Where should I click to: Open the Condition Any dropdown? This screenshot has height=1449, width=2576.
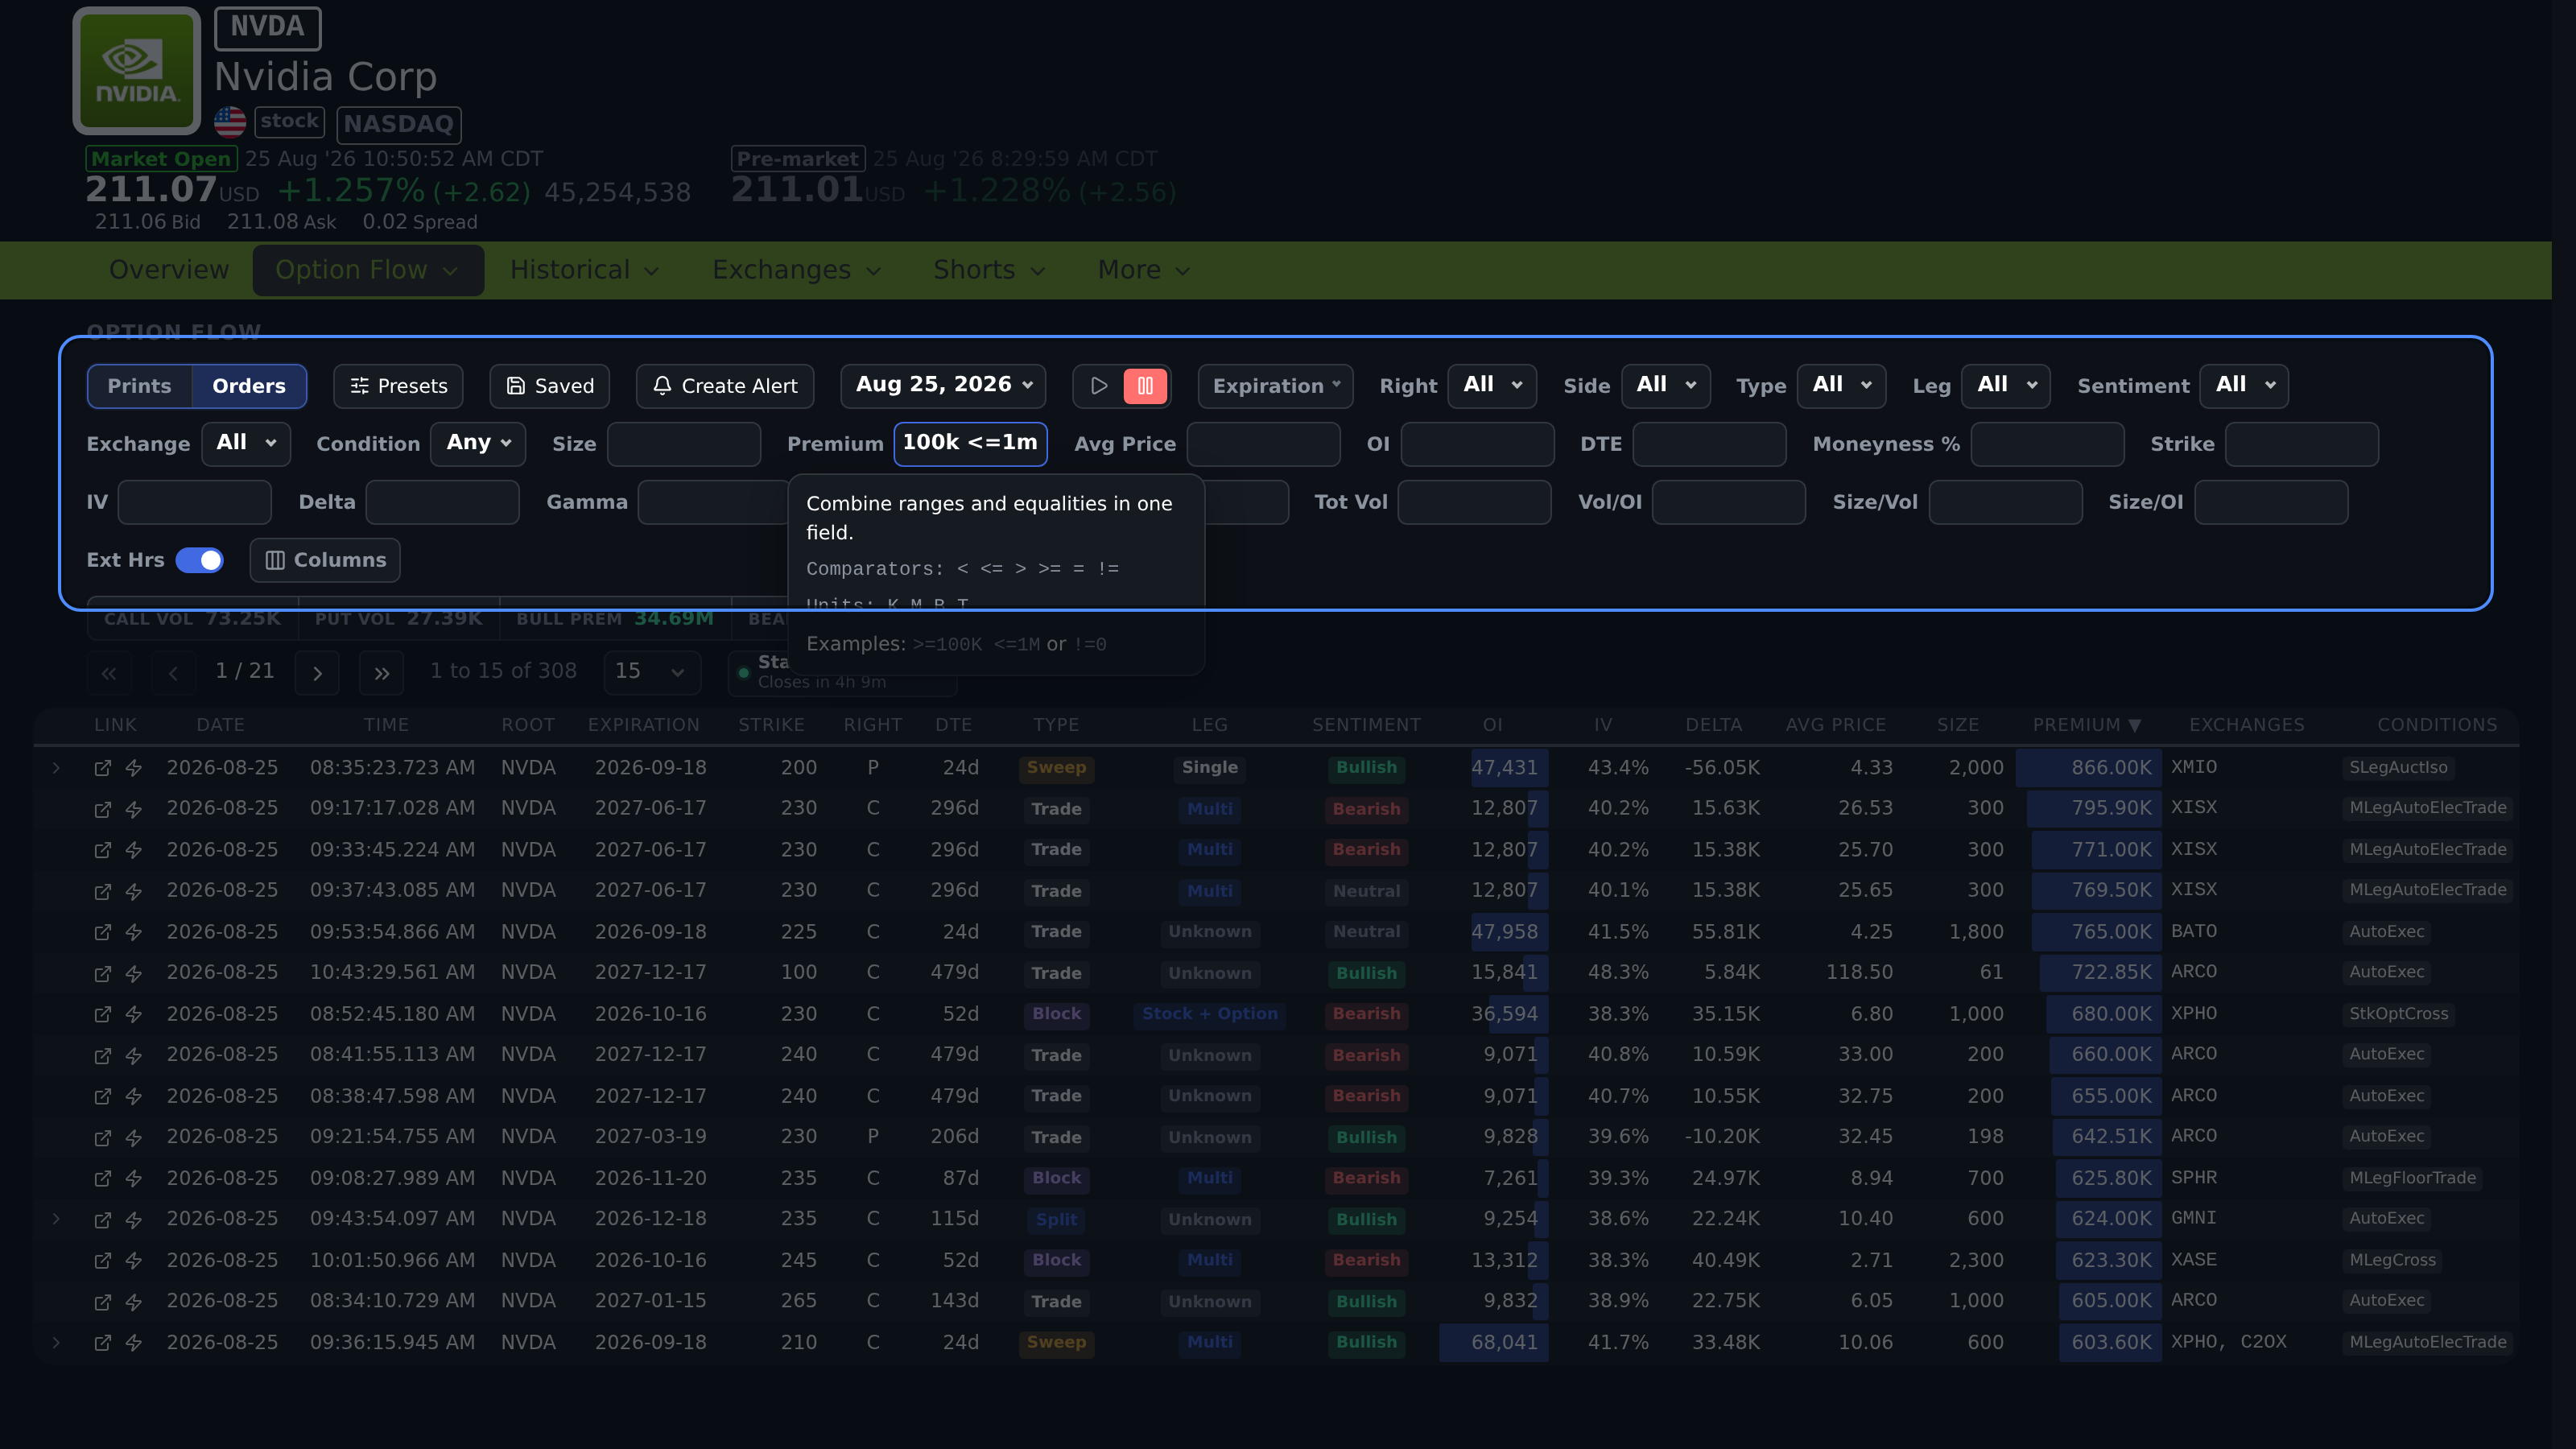click(x=478, y=444)
